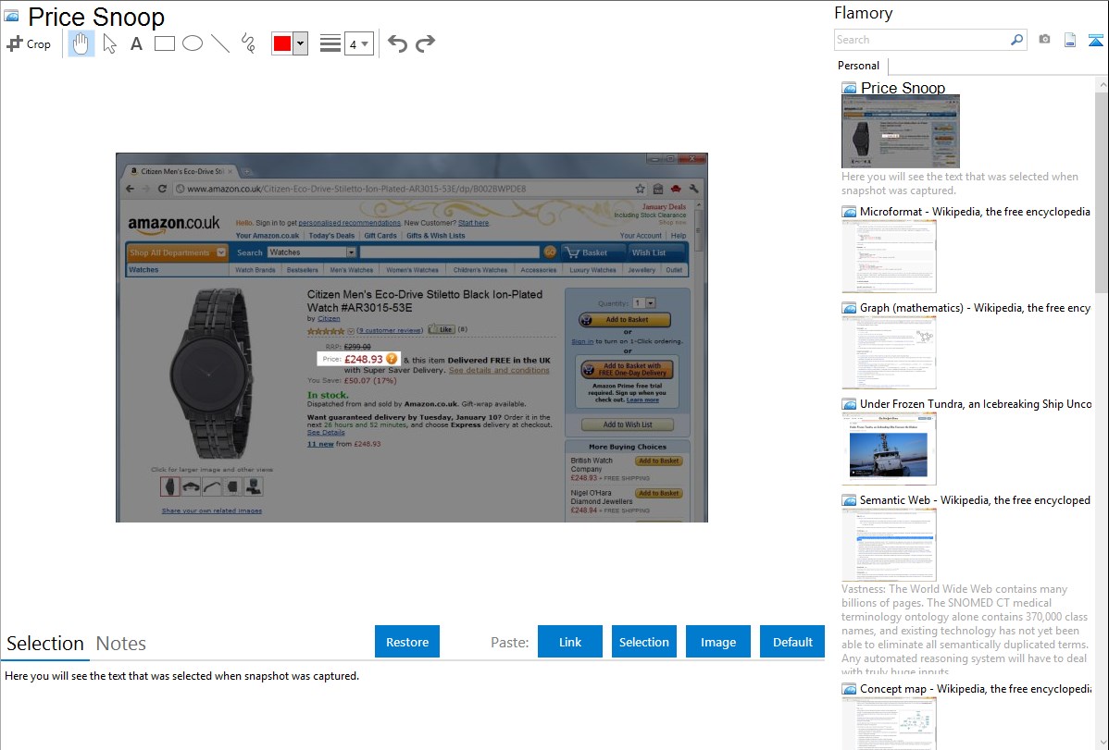
Task: Click the red color swatch
Action: coord(282,43)
